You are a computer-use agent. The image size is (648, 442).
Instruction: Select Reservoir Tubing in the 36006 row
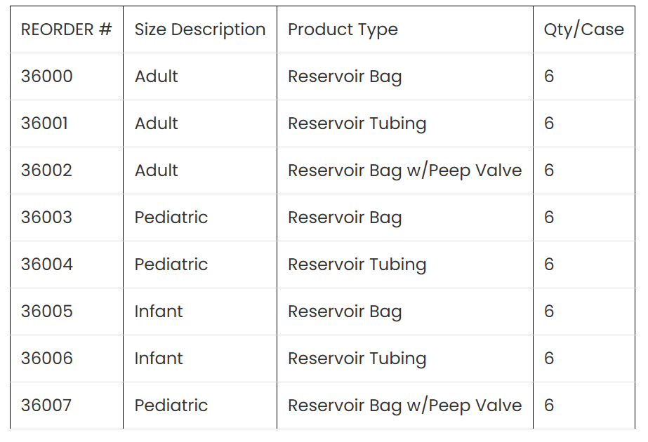tap(357, 359)
